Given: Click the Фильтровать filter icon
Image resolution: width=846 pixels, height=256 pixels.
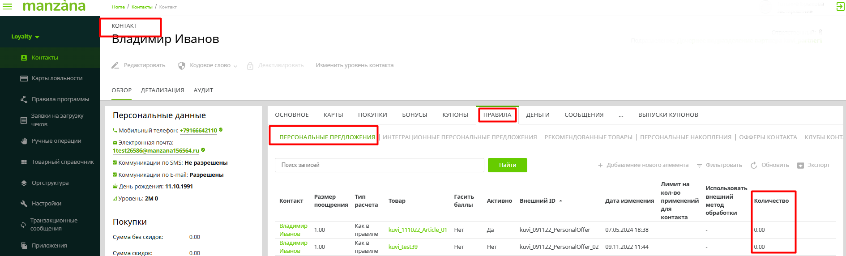Looking at the screenshot, I should pos(699,166).
